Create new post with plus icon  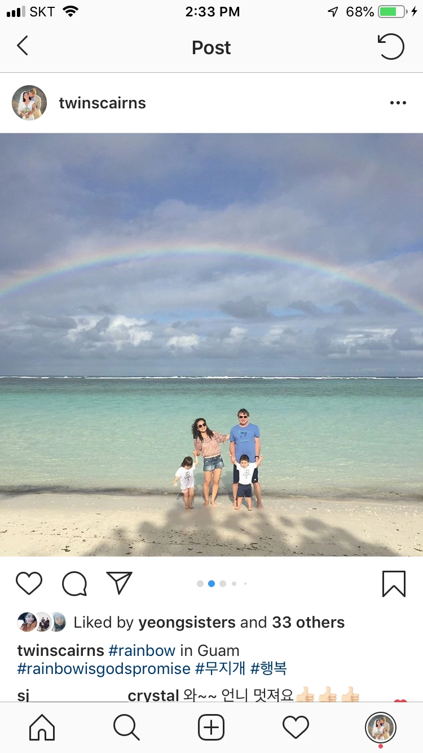(211, 727)
